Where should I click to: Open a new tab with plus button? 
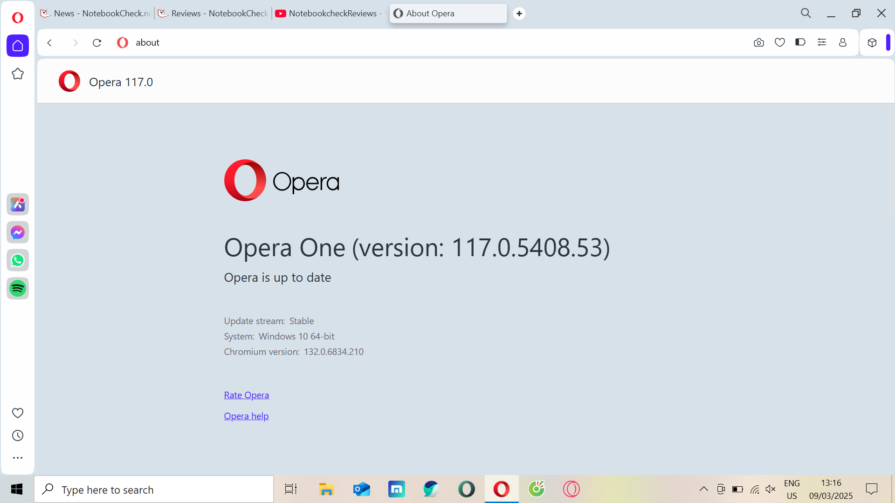tap(519, 14)
